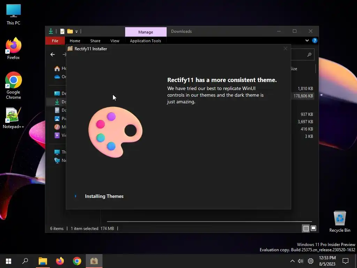The height and width of the screenshot is (268, 357).
Task: Select Documents in navigation pane
Action: tap(60, 110)
